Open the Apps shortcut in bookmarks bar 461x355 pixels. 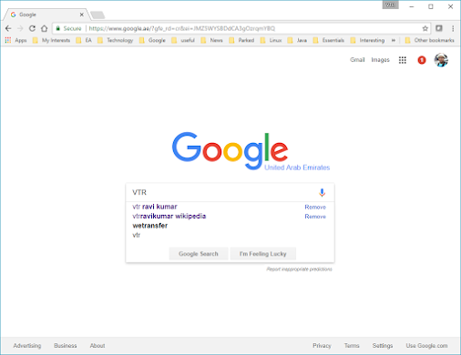(x=16, y=40)
